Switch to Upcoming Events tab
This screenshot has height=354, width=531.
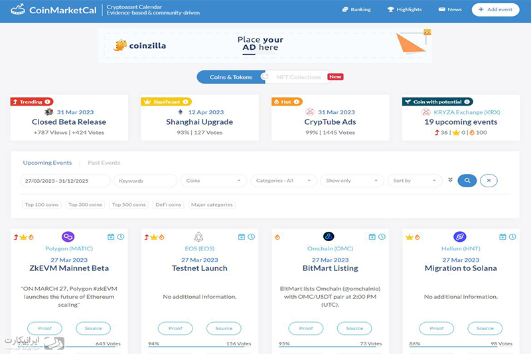click(47, 163)
